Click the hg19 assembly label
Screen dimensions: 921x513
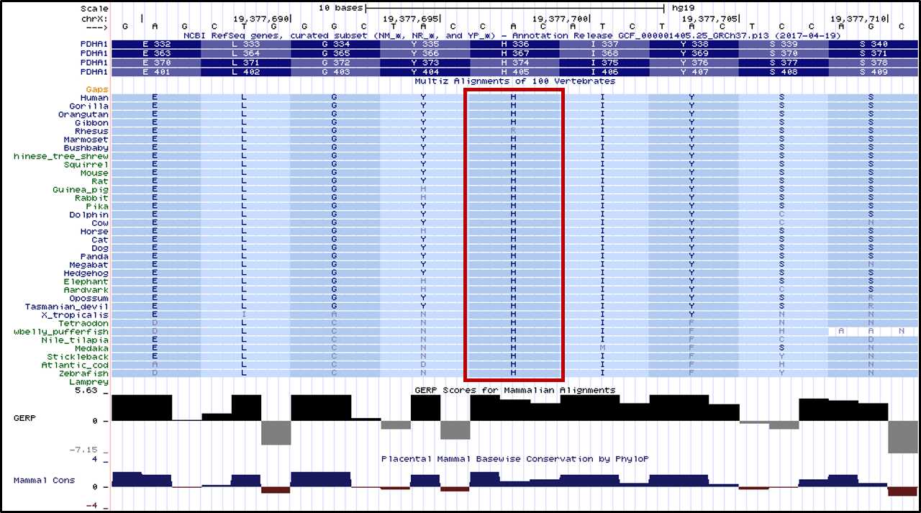coord(683,7)
